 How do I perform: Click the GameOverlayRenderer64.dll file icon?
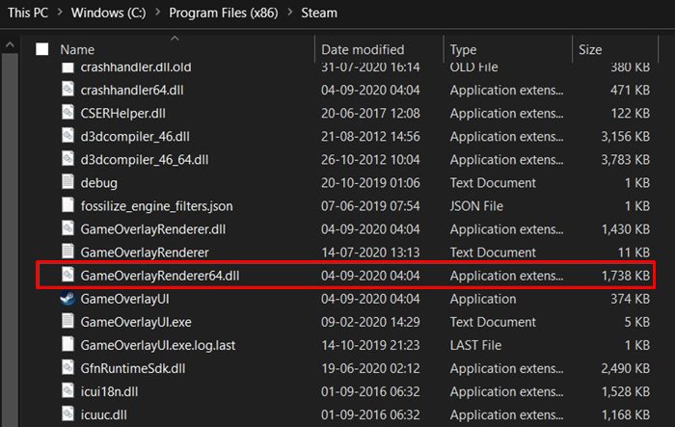click(x=67, y=275)
